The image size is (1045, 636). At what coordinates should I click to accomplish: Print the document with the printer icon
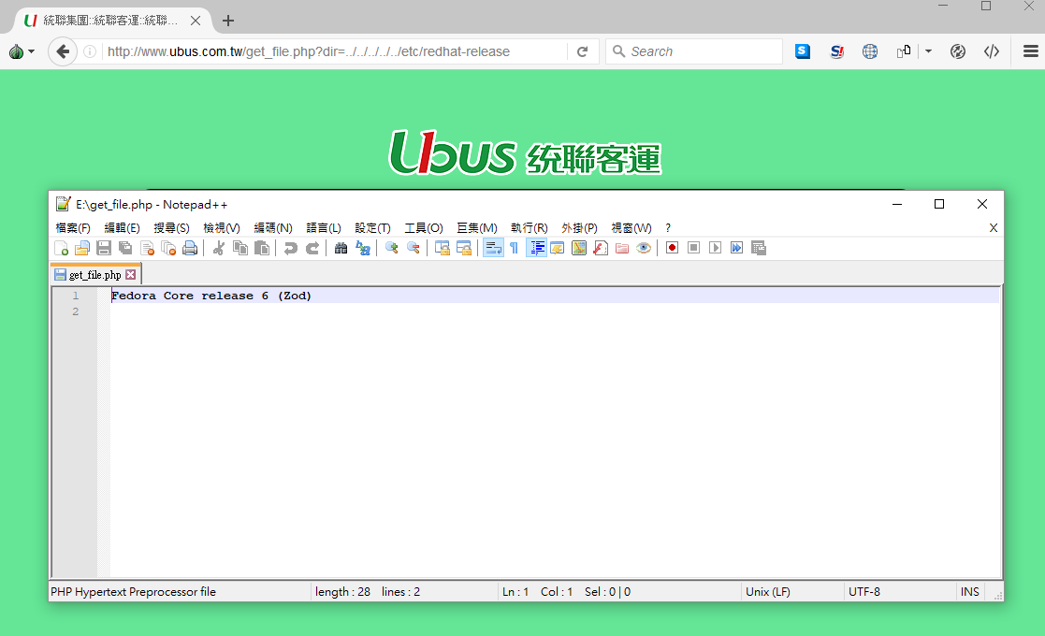[190, 249]
